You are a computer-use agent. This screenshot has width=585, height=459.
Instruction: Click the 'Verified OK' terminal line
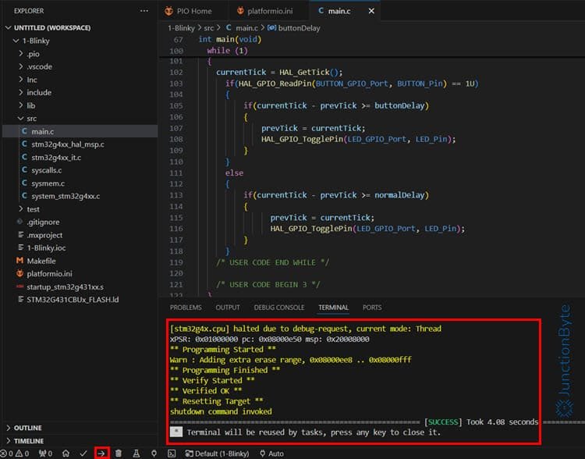206,390
